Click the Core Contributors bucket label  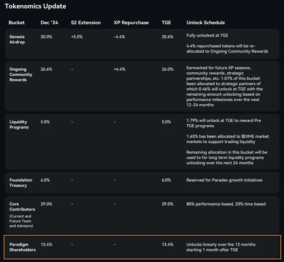click(x=22, y=207)
